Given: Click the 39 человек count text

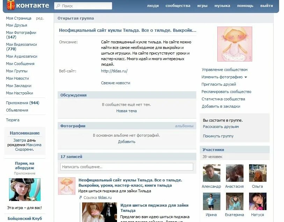Looking at the screenshot, I should point(212,157).
